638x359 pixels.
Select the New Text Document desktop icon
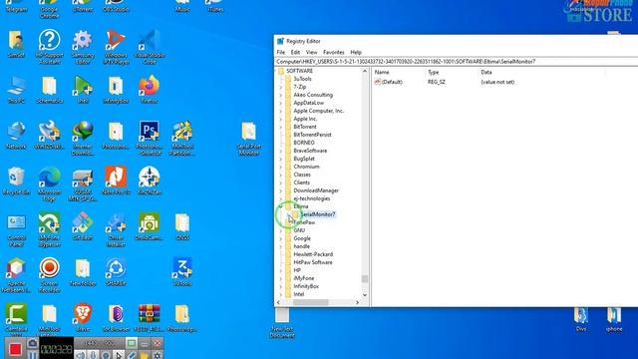(281, 323)
